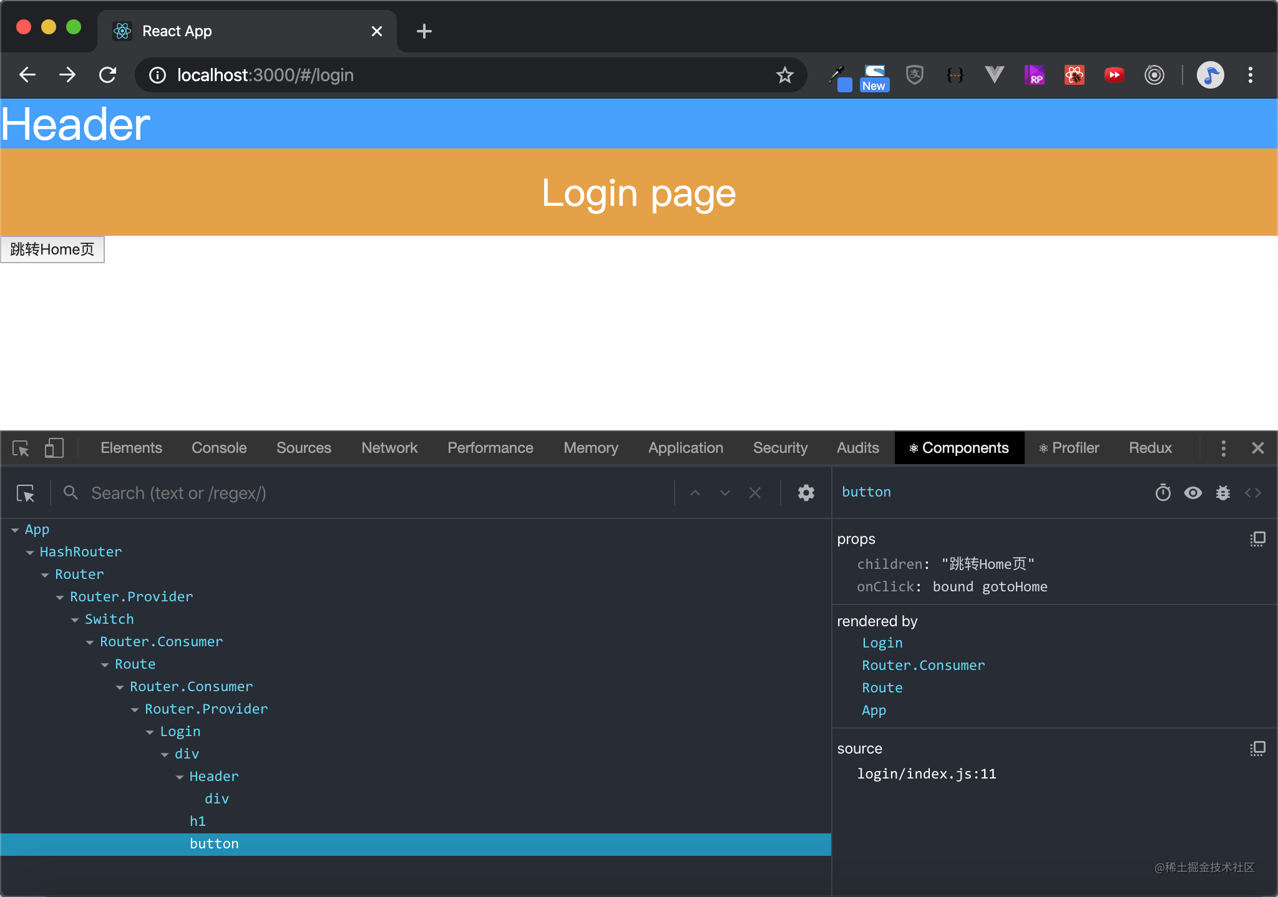Click the 跳转Home页 button
Screen dimensions: 1278x897
point(52,250)
